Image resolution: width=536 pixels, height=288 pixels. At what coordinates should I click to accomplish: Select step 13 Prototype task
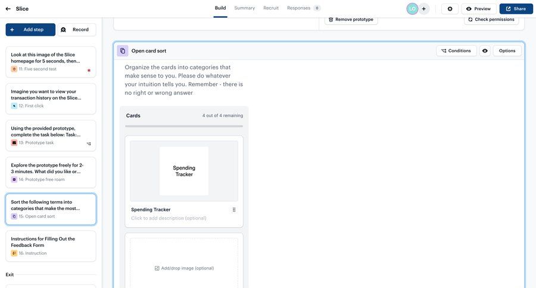pyautogui.click(x=51, y=136)
